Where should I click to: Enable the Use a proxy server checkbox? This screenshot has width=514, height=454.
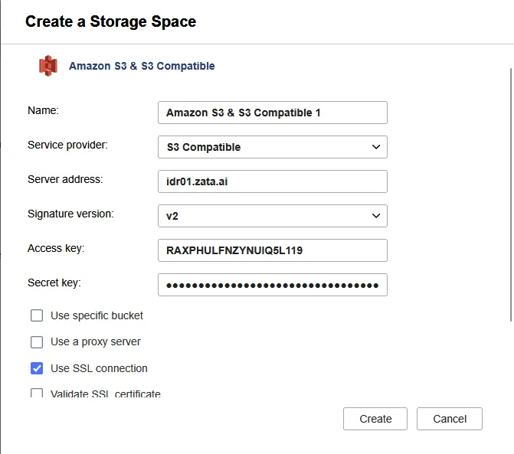point(37,341)
